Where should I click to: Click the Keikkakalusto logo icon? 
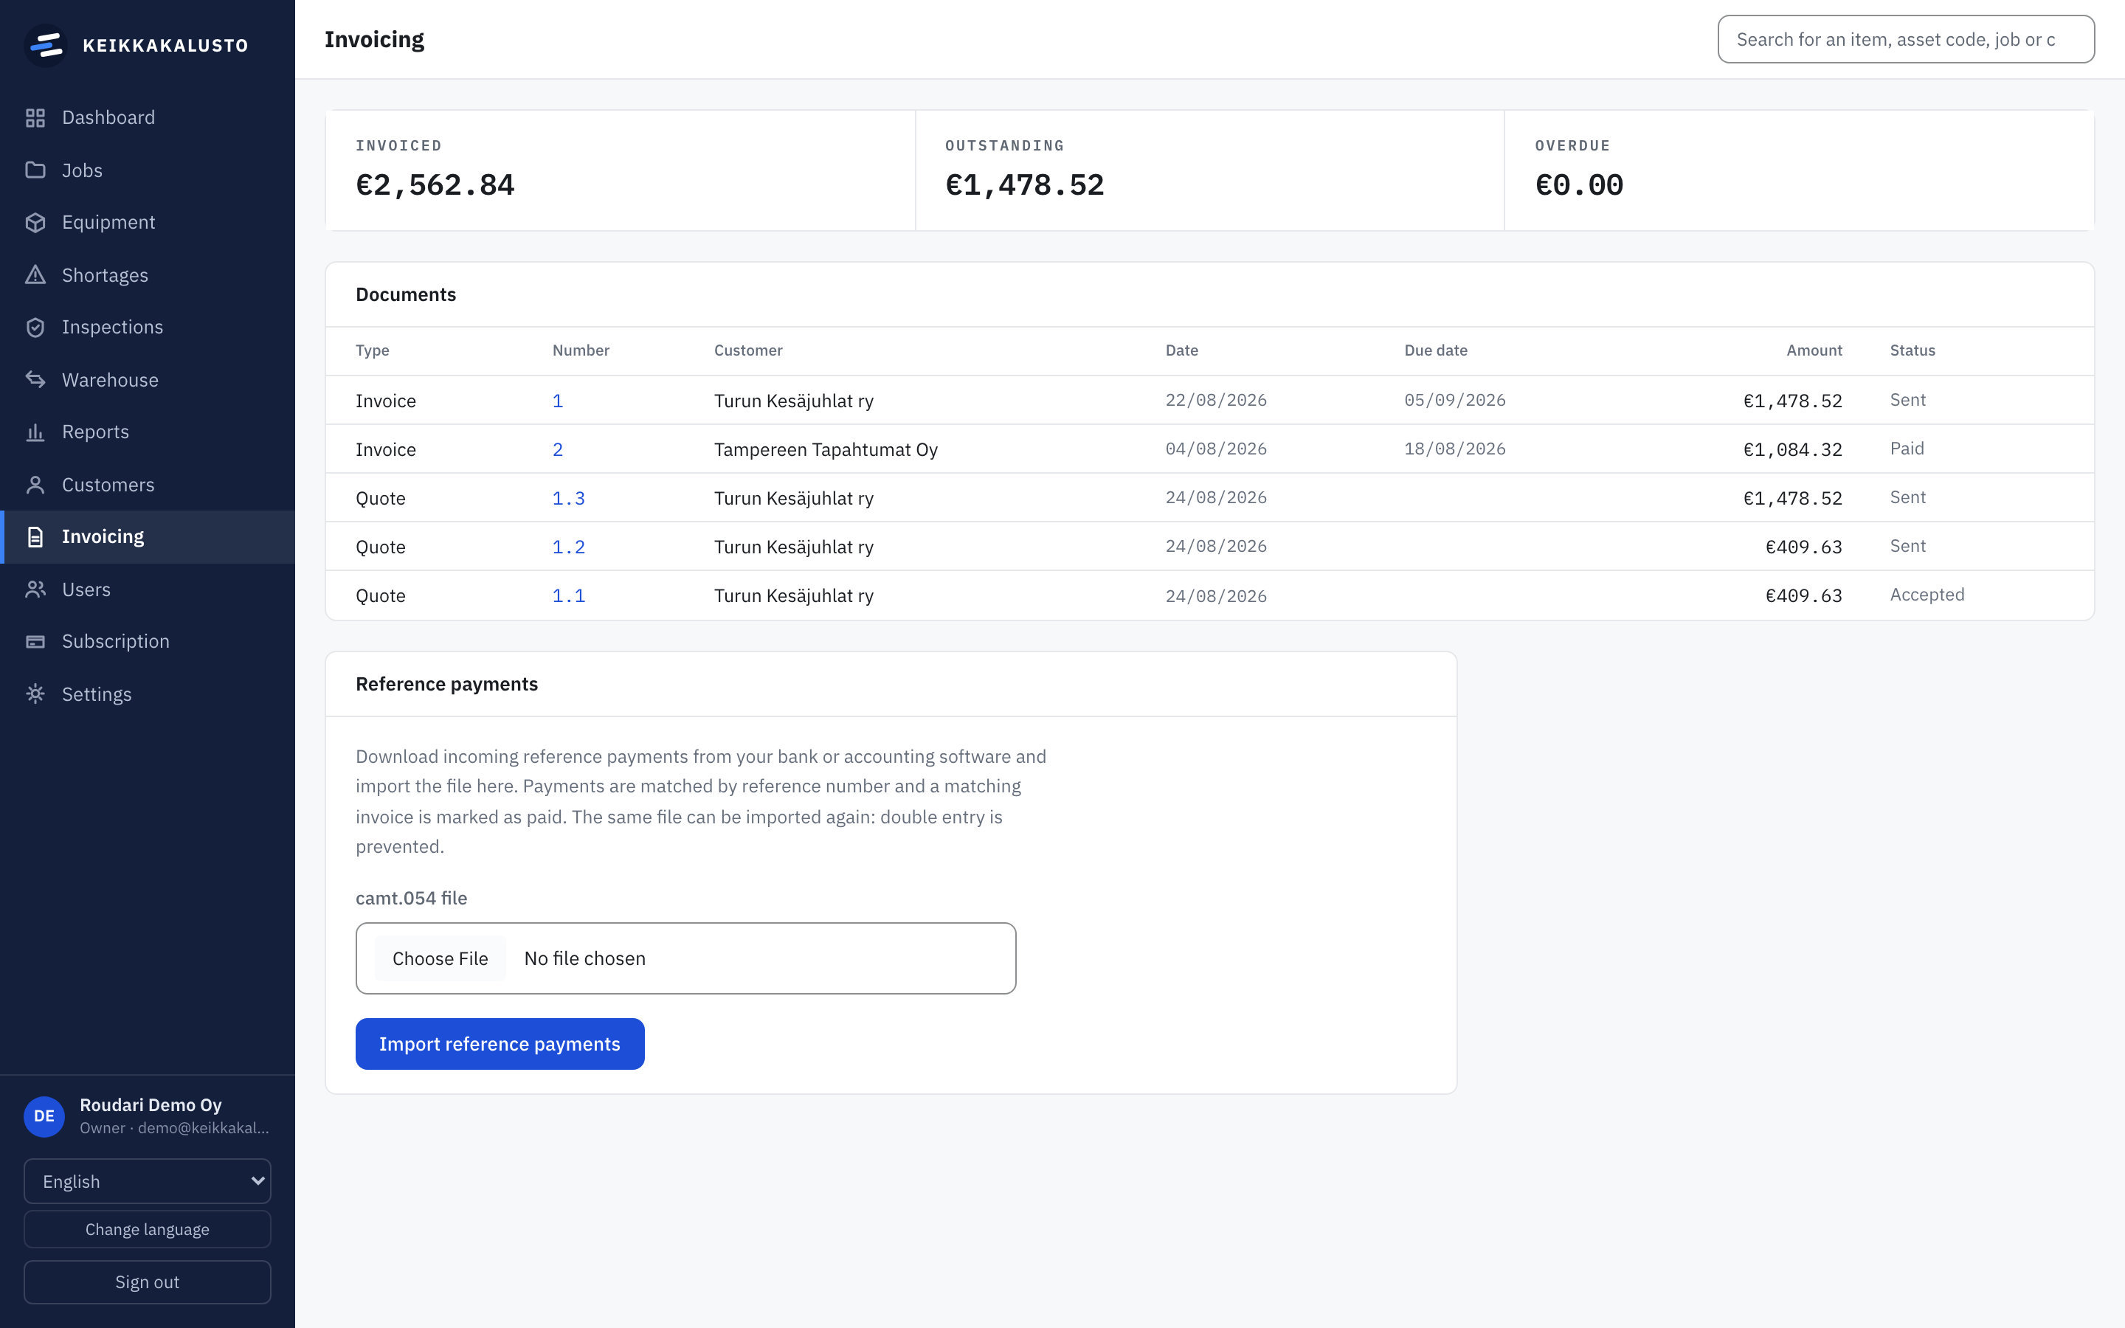46,45
